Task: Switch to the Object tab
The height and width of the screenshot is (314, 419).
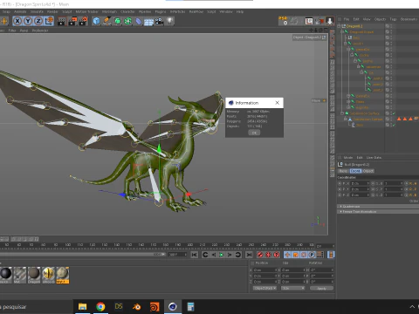Action: (368, 171)
